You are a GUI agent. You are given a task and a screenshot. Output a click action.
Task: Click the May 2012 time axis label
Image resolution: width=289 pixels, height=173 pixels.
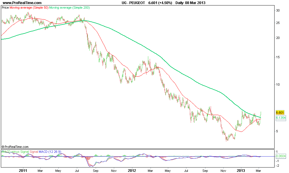(x=168, y=171)
